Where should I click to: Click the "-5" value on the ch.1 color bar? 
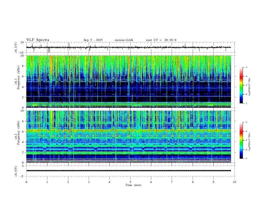(x=246, y=85)
